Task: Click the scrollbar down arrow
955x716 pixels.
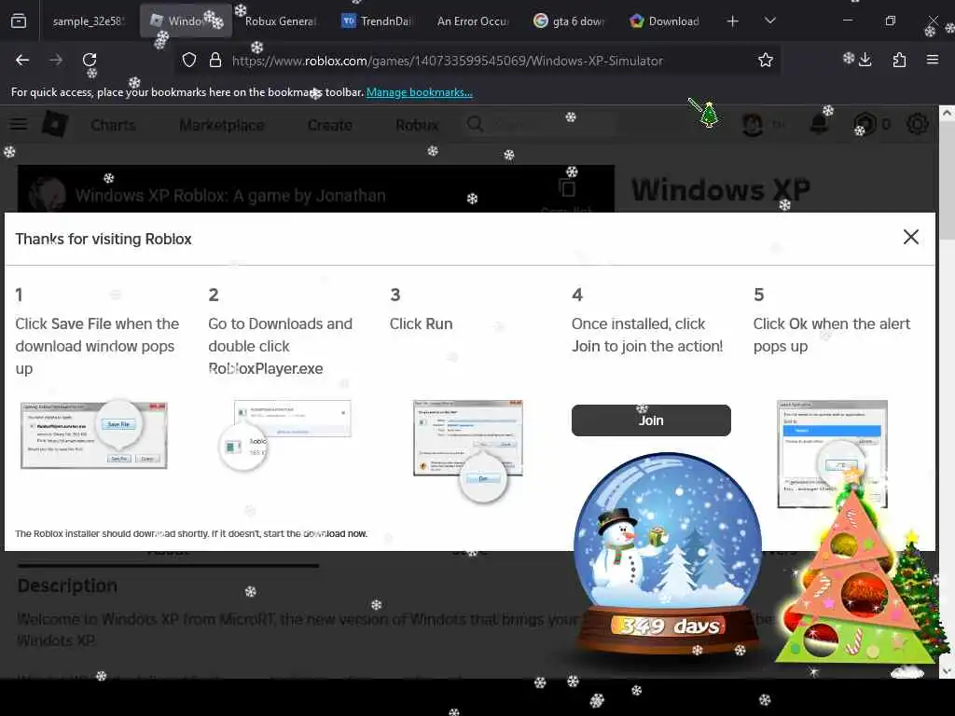Action: click(946, 671)
